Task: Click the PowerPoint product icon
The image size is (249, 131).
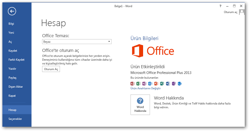Action: pyautogui.click(x=156, y=84)
